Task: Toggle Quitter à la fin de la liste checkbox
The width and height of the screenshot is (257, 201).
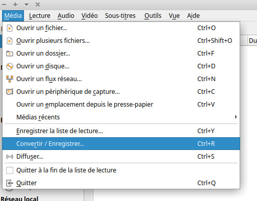Action: [x=10, y=170]
